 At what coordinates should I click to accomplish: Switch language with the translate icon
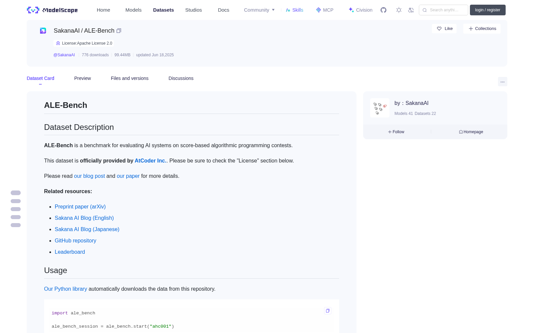pyautogui.click(x=411, y=10)
